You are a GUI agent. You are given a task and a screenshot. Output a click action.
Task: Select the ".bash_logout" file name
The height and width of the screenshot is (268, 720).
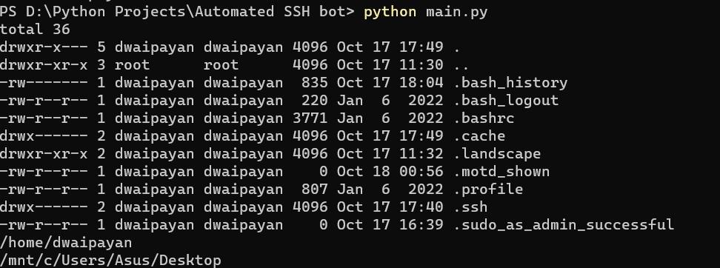point(506,101)
